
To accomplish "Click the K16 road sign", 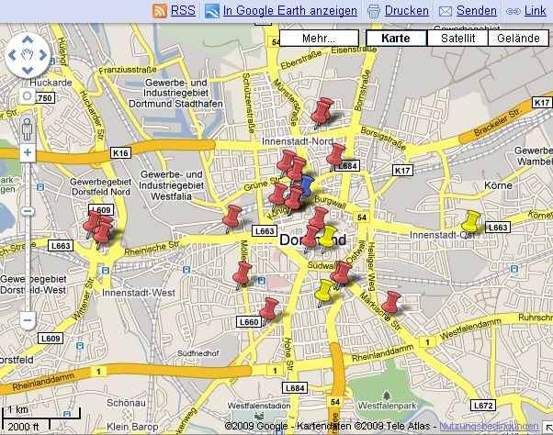I will (120, 153).
